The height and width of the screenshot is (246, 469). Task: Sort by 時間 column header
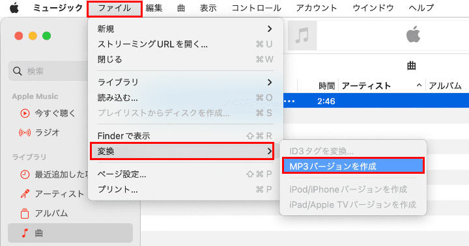pyautogui.click(x=326, y=86)
